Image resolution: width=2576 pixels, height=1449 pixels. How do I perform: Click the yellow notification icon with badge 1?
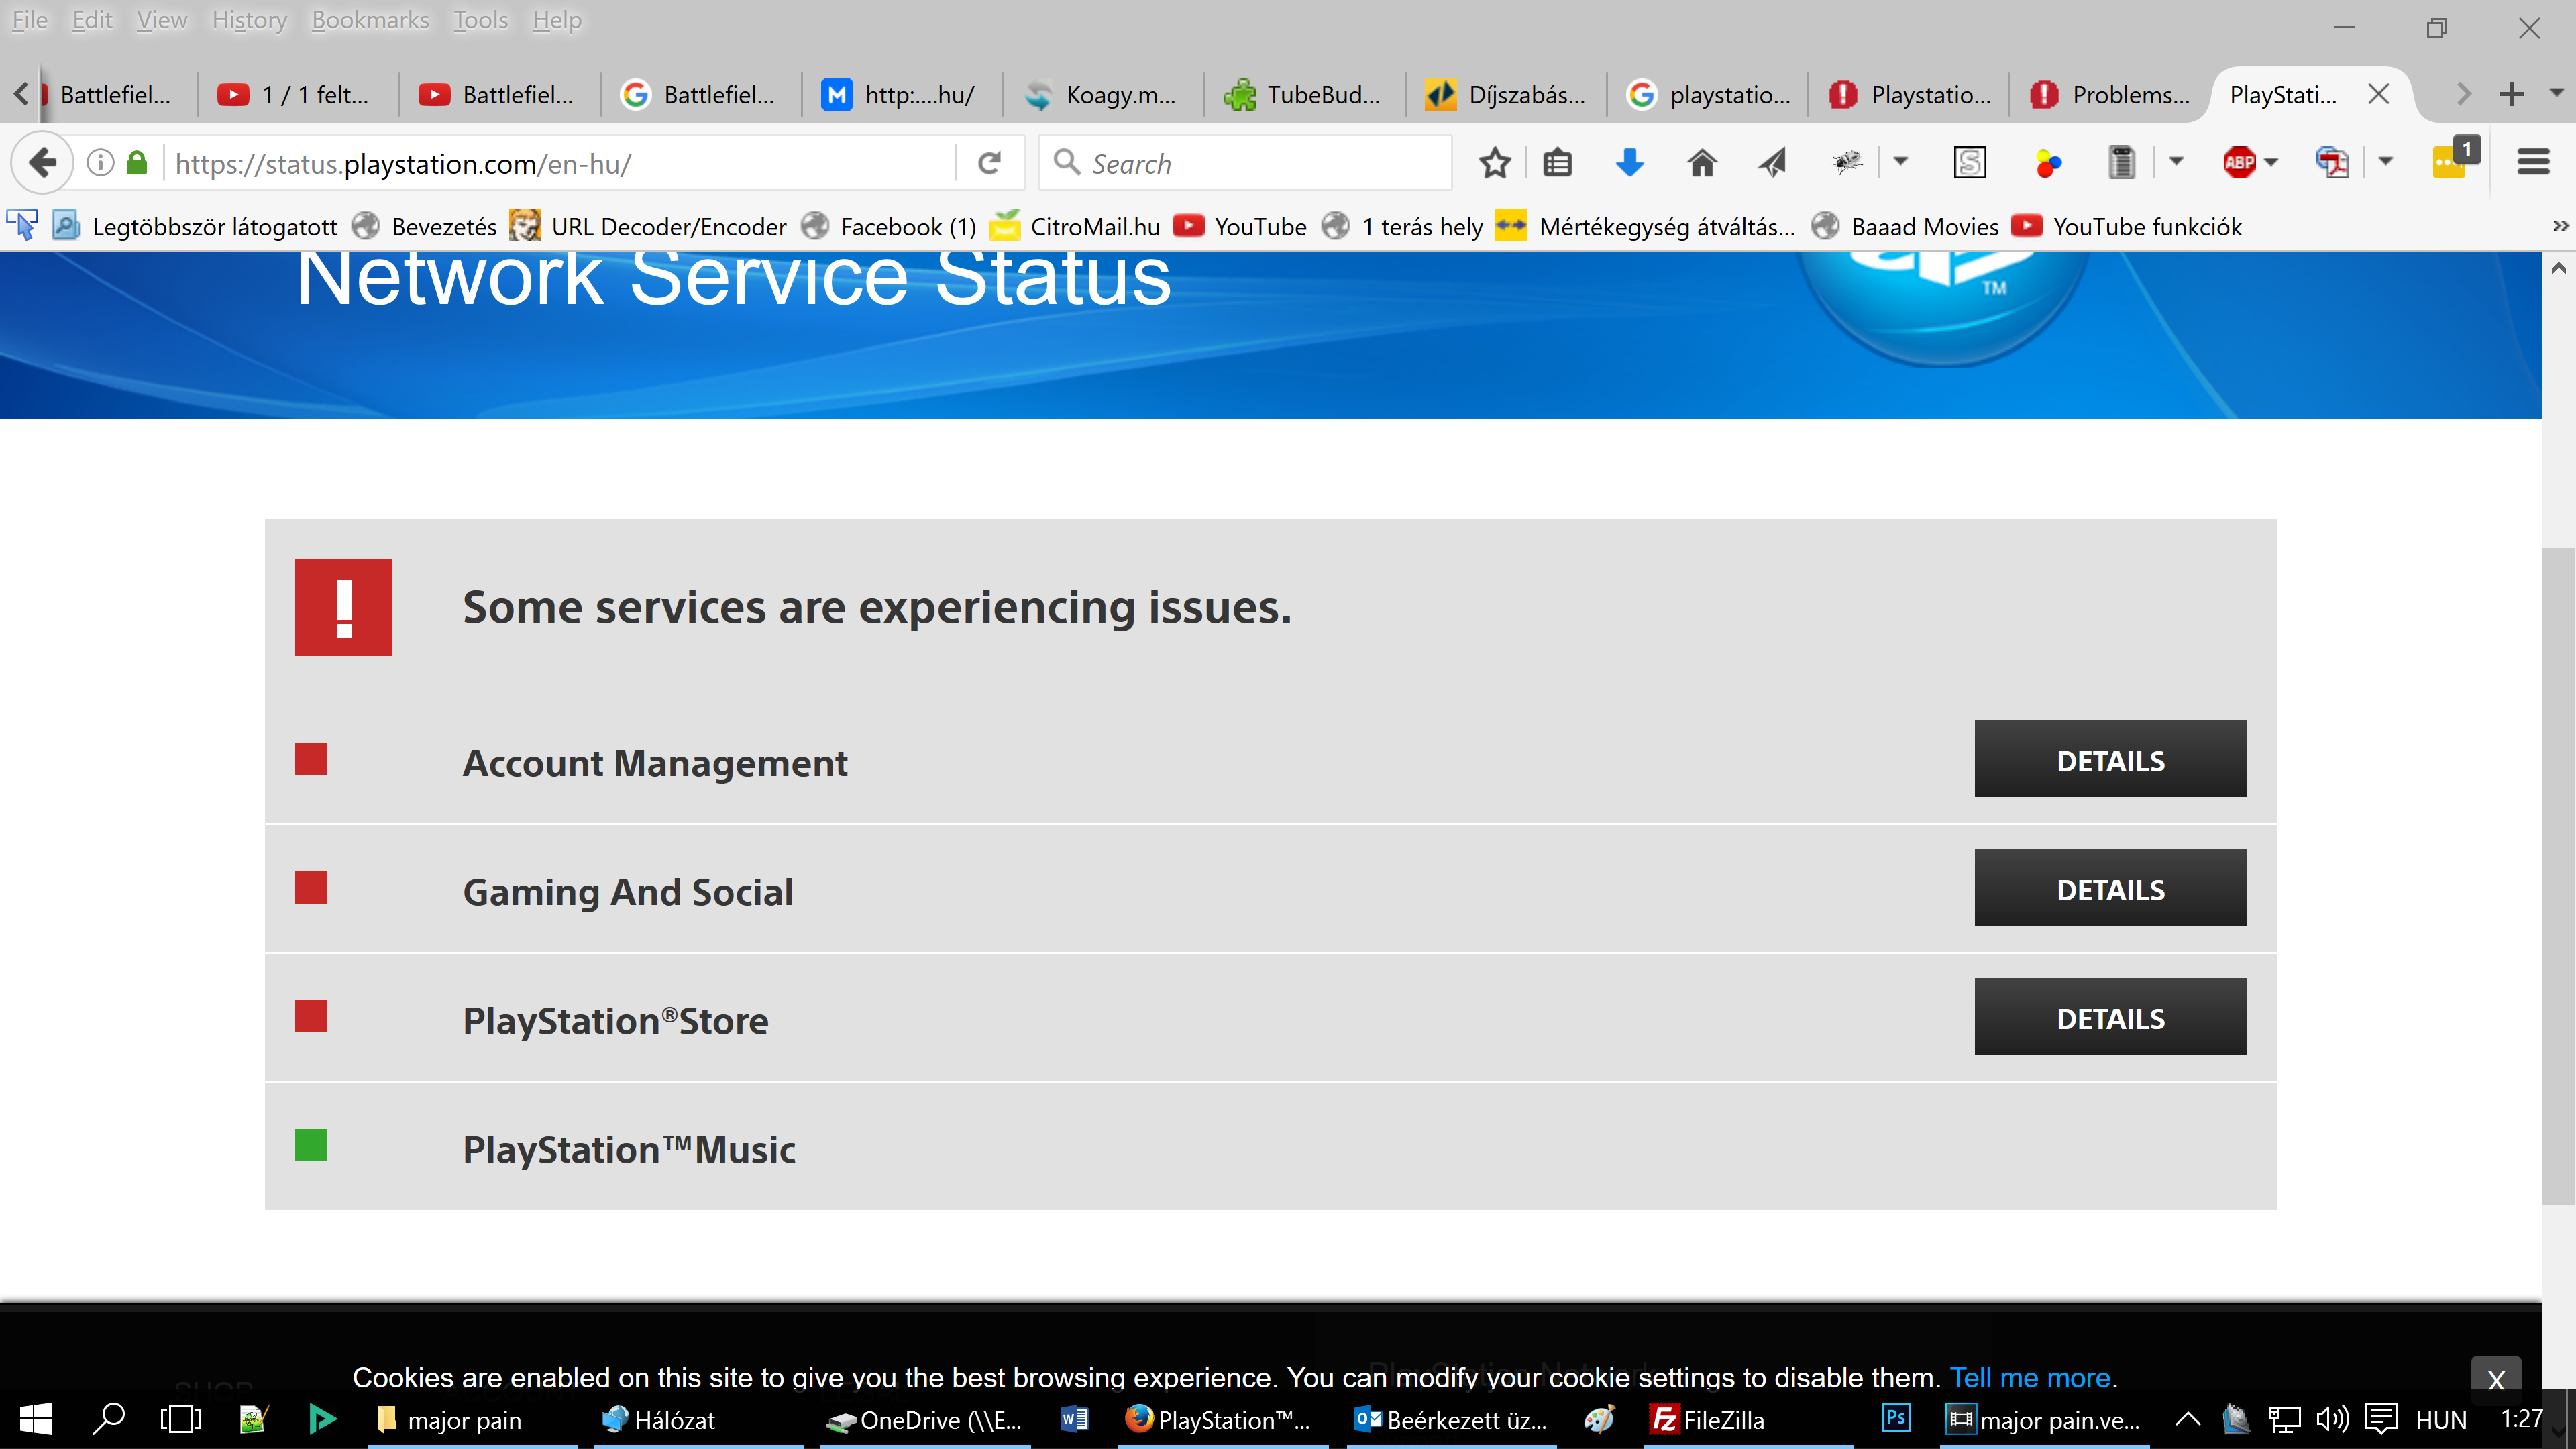(x=2455, y=158)
